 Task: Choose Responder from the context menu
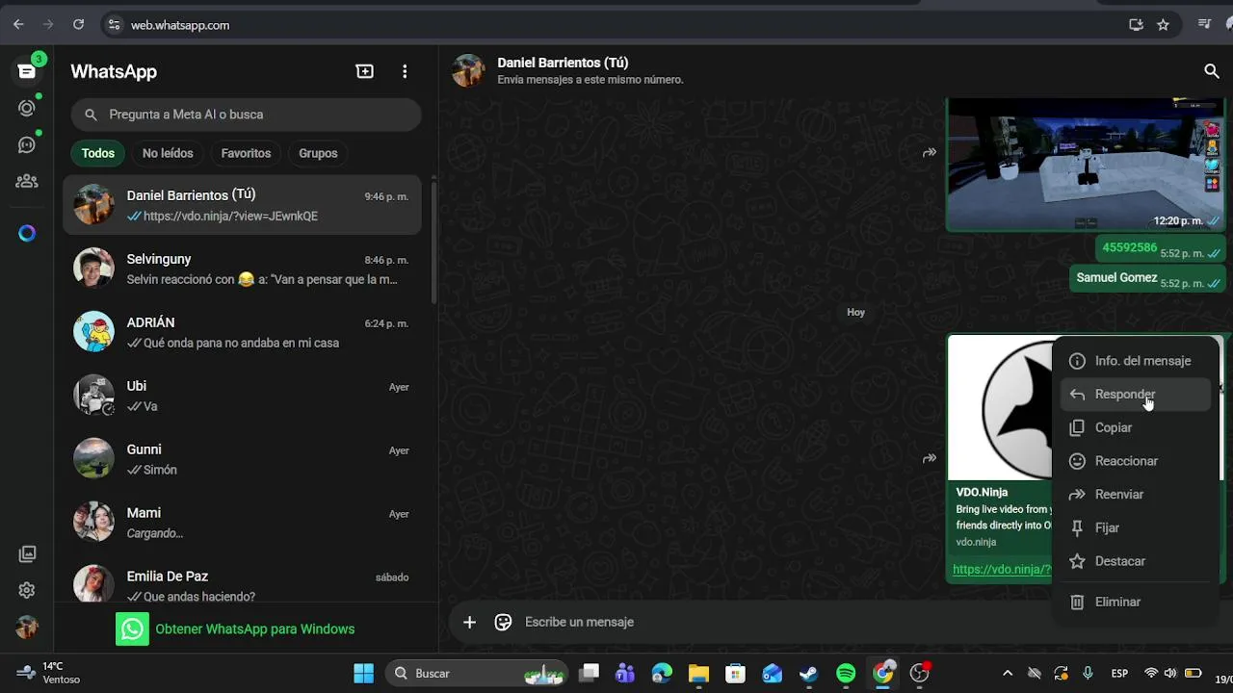tap(1136, 395)
